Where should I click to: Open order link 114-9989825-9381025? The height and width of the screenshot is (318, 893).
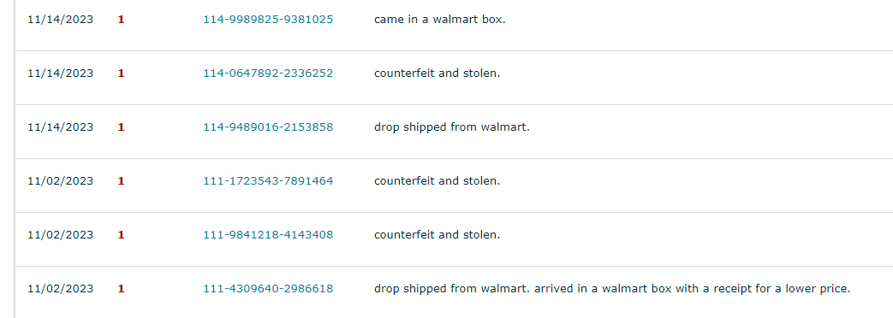tap(268, 20)
